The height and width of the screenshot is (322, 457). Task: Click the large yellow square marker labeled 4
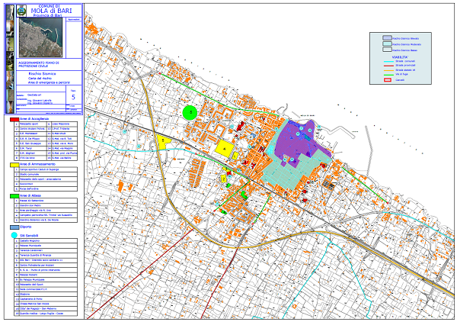(x=225, y=148)
